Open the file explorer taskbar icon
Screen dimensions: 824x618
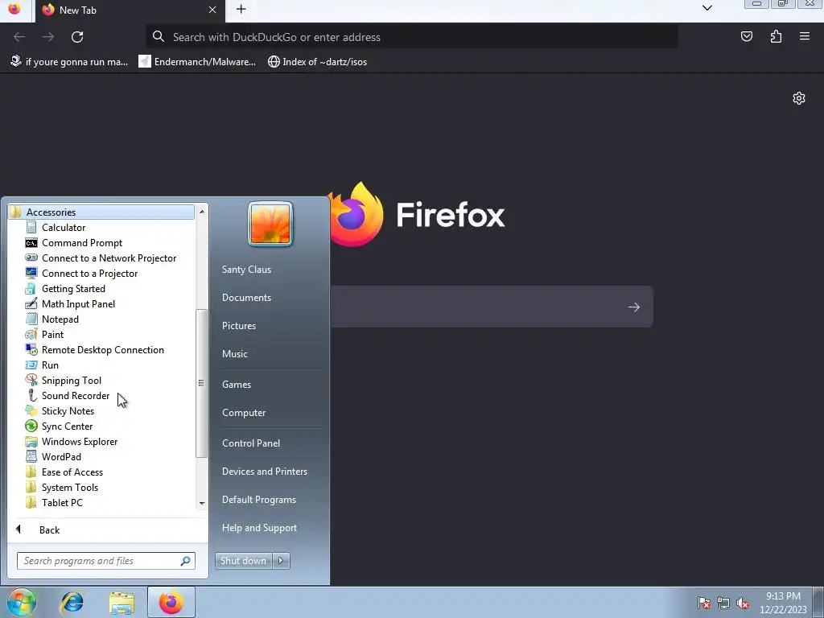(122, 602)
